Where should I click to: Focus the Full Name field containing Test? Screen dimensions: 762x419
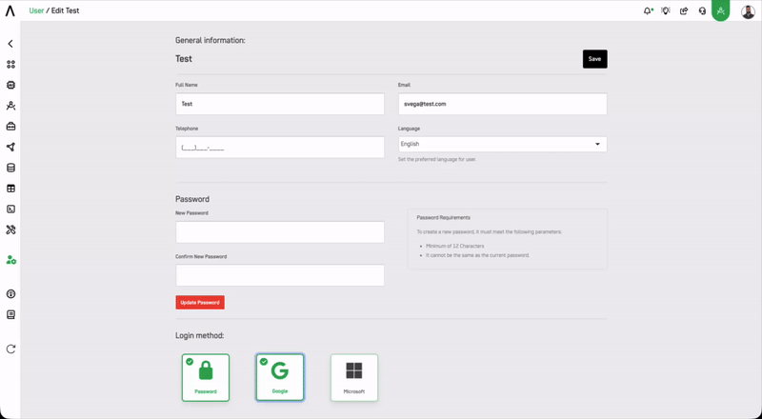click(x=280, y=104)
